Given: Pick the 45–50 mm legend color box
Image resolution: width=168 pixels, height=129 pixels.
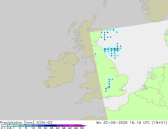Looking at the screenshot, I should click(x=78, y=126).
